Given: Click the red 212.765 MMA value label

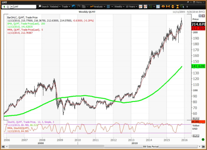Looking at the screenshot, I should [198, 28].
